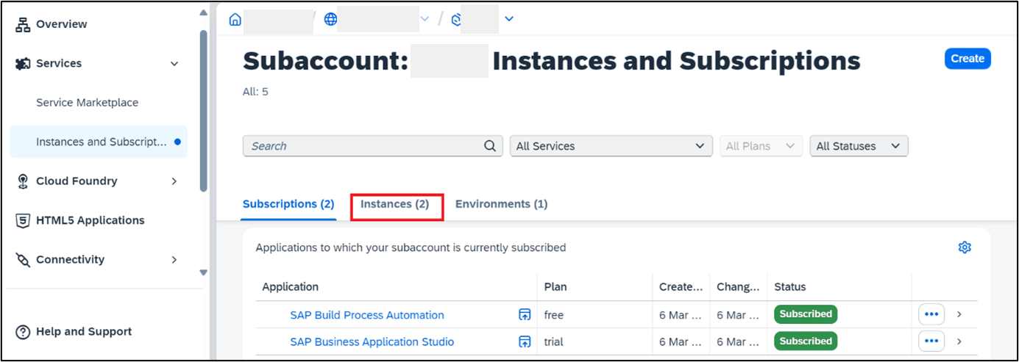
Task: Switch to the Subscriptions (2) tab
Action: point(288,204)
